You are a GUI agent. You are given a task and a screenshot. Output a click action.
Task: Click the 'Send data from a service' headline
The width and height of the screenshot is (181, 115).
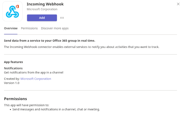coord(49,41)
